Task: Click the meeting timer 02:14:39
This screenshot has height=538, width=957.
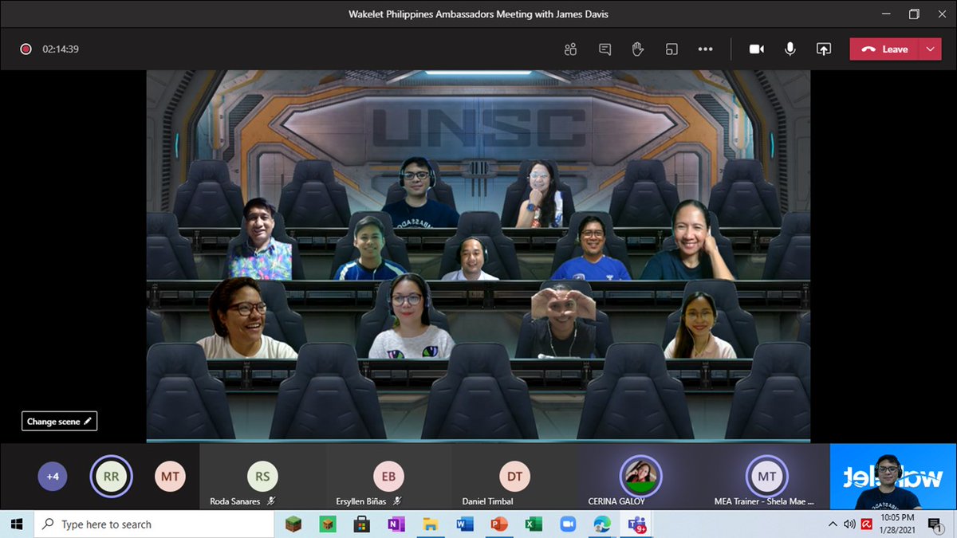Action: pyautogui.click(x=61, y=49)
